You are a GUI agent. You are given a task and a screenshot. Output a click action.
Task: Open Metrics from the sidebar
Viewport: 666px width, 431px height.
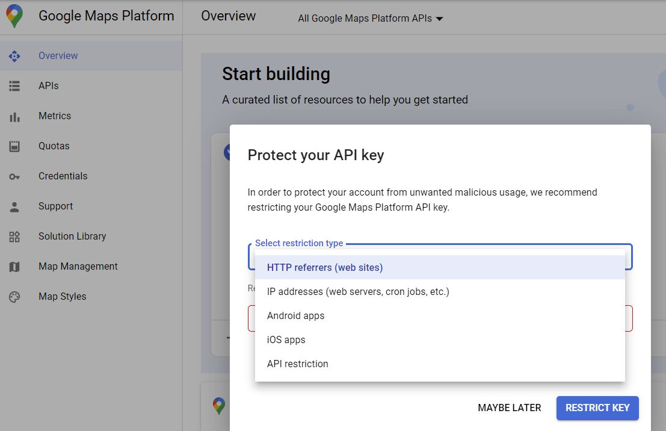click(x=91, y=116)
